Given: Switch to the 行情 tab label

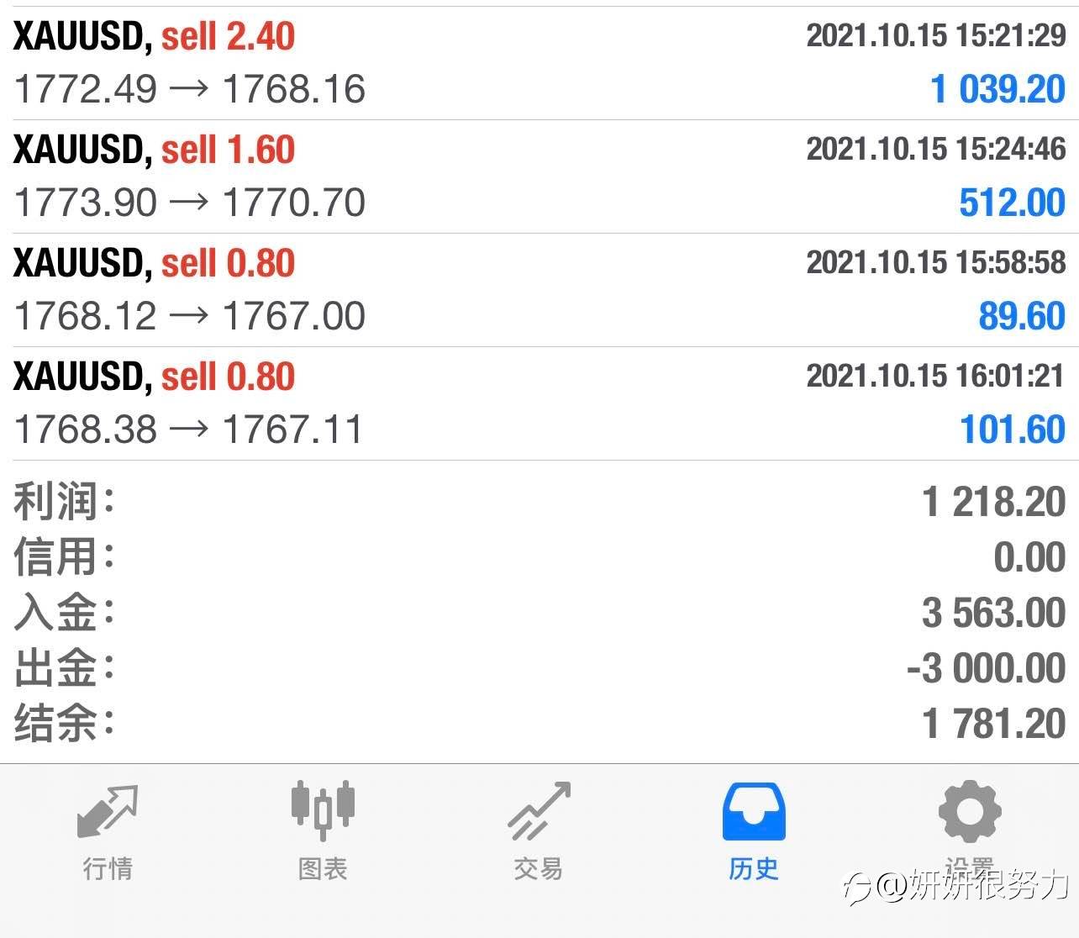Looking at the screenshot, I should [x=108, y=868].
